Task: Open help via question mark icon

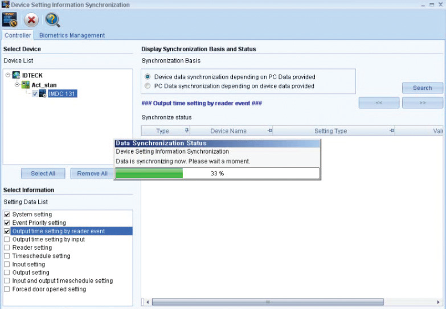Action: point(53,20)
